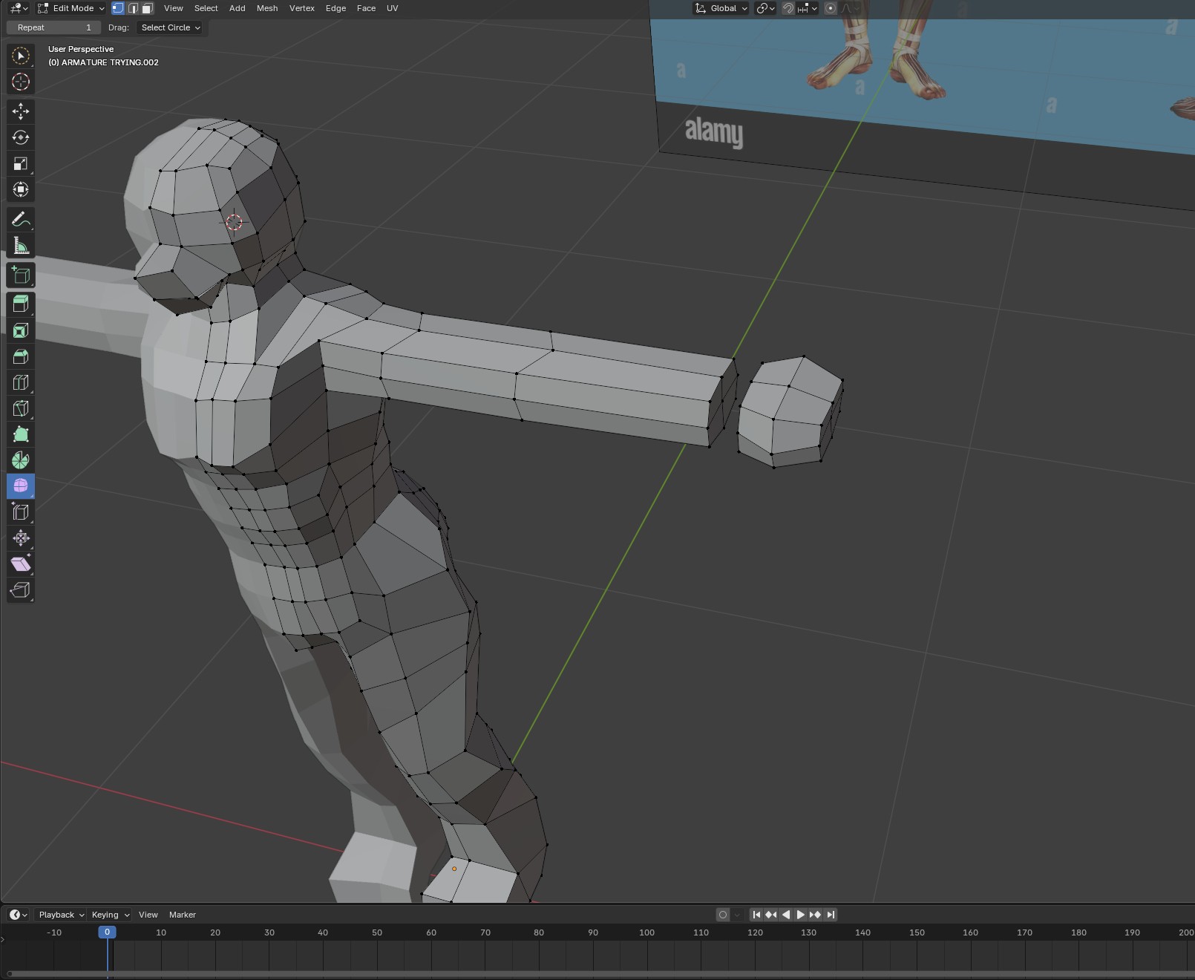This screenshot has height=980, width=1195.
Task: Enable face select mode
Action: click(147, 8)
